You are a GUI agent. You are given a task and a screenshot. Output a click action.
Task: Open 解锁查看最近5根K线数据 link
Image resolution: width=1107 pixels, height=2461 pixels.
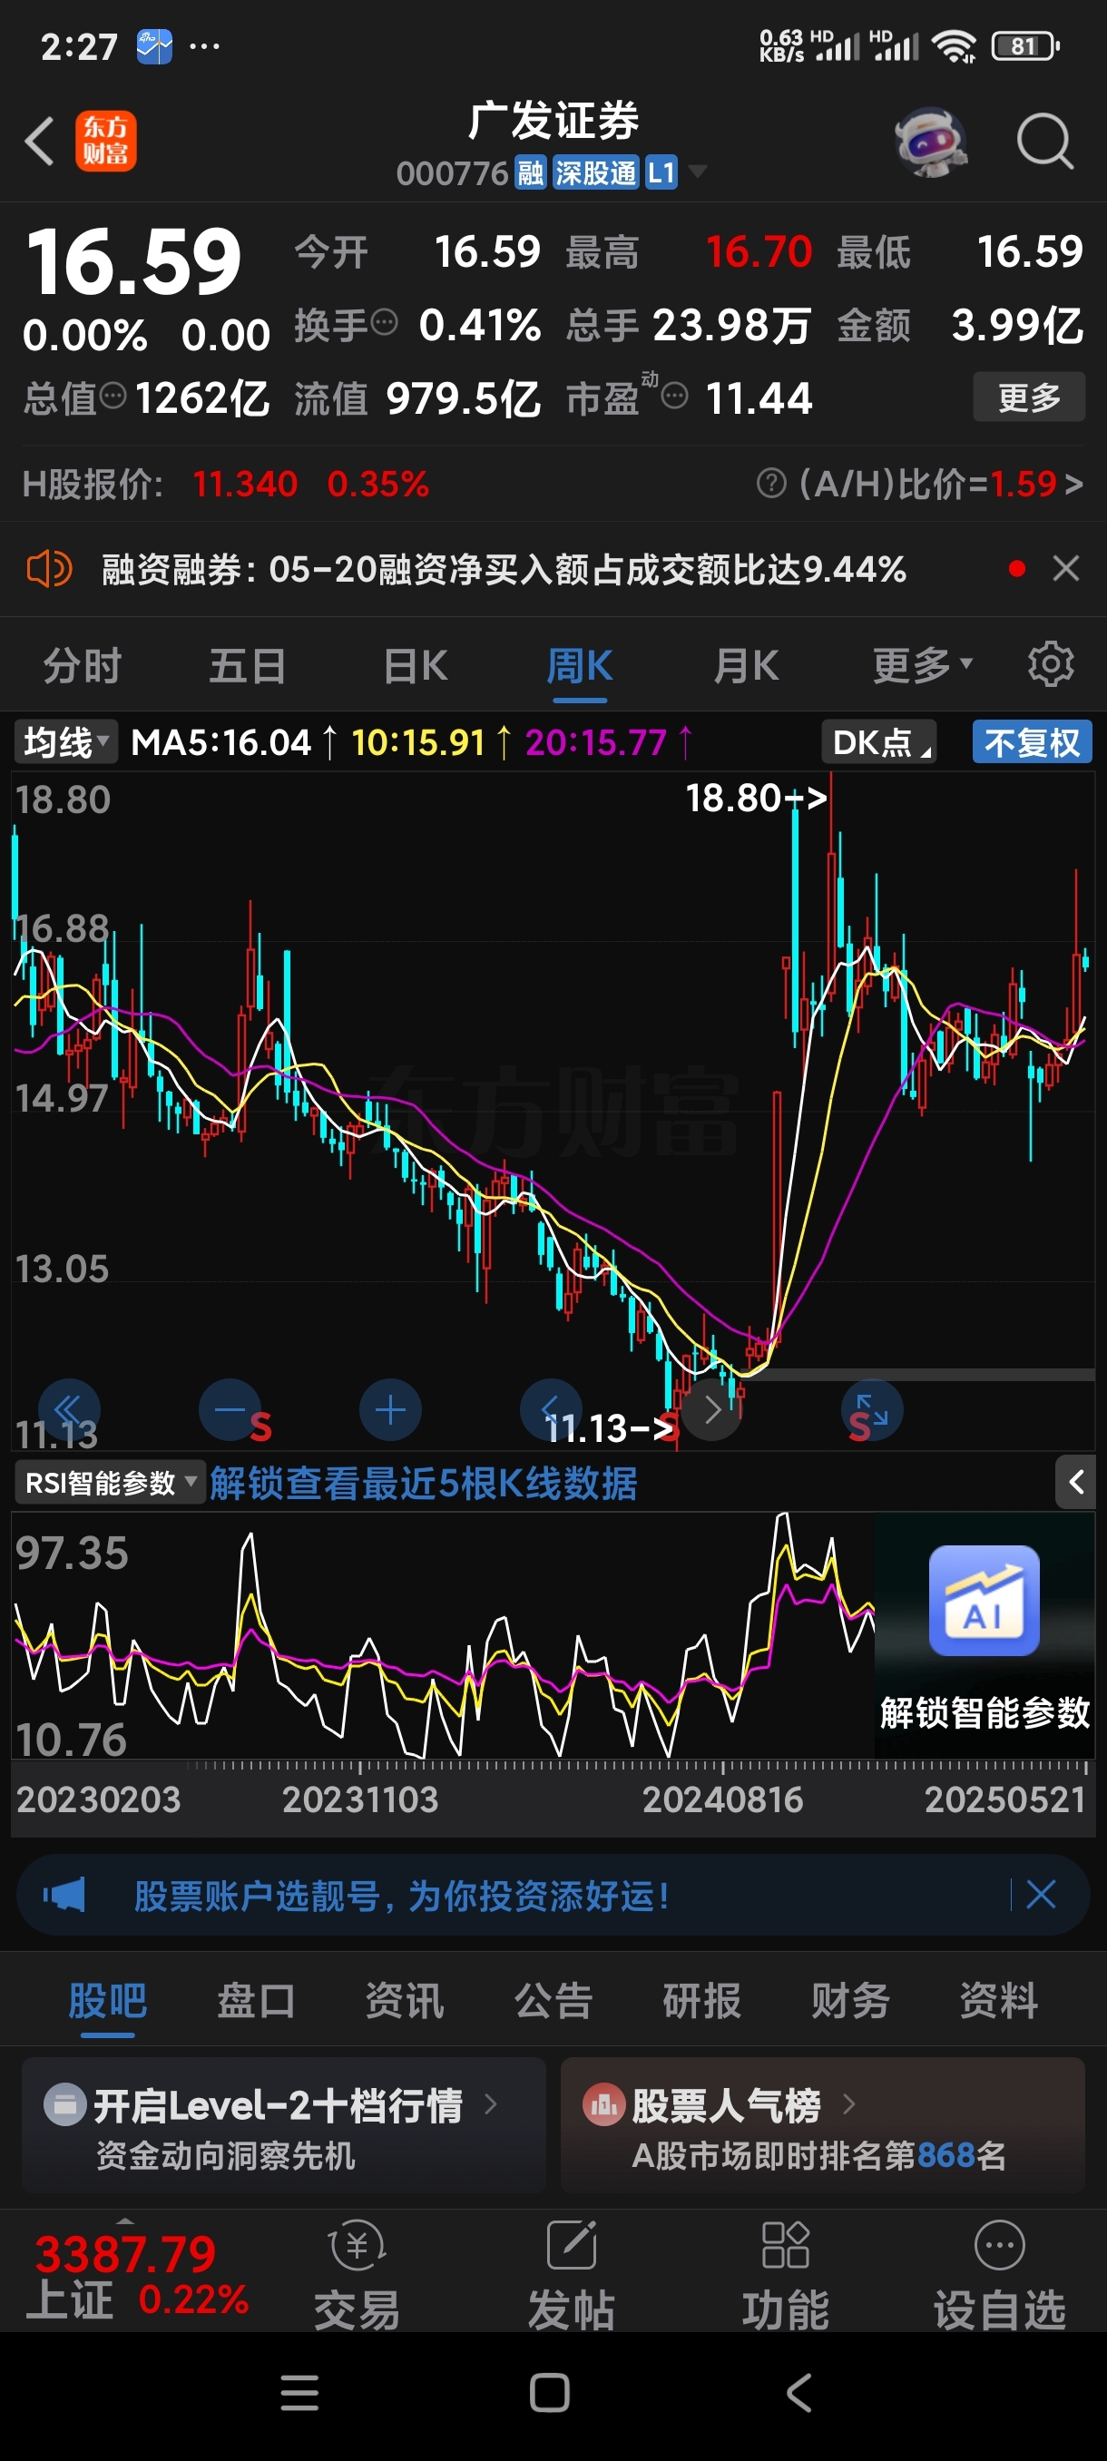click(423, 1483)
